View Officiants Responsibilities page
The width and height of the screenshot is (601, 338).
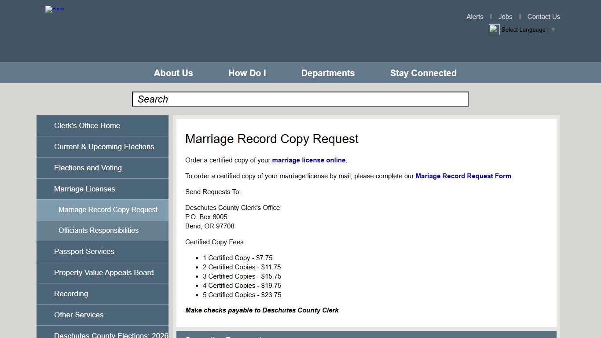coord(99,230)
